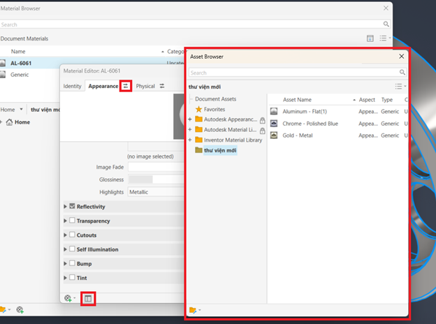436x324 pixels.
Task: Enable the Tint checkbox
Action: click(x=72, y=277)
